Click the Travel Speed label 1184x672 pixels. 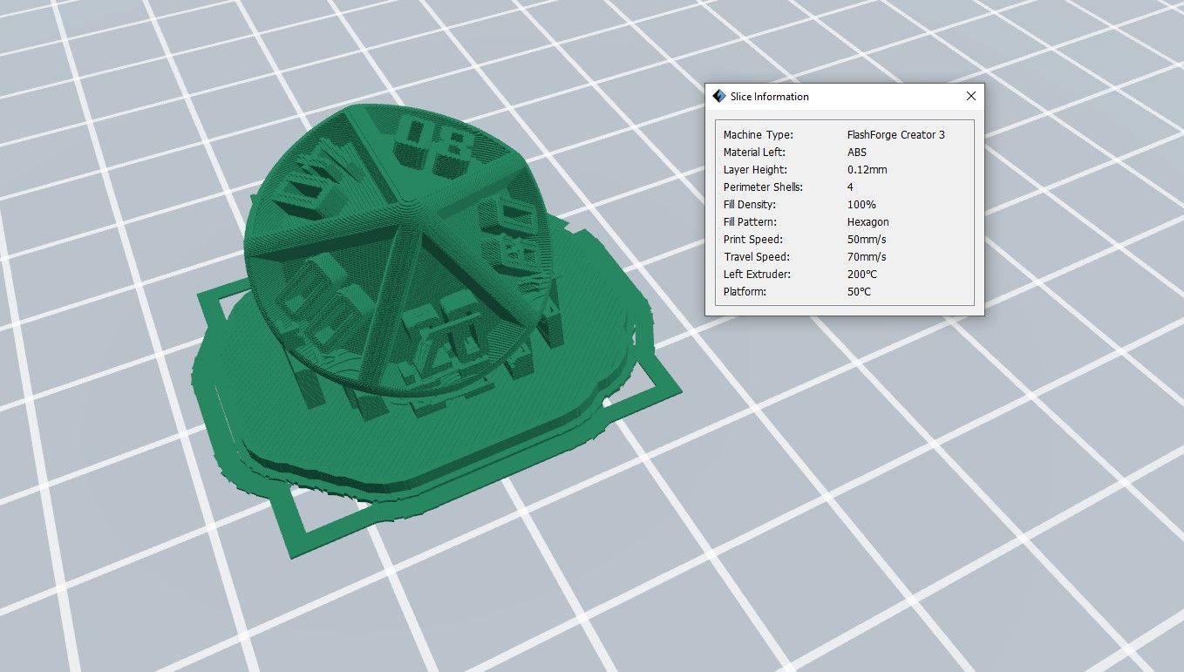pyautogui.click(x=756, y=257)
